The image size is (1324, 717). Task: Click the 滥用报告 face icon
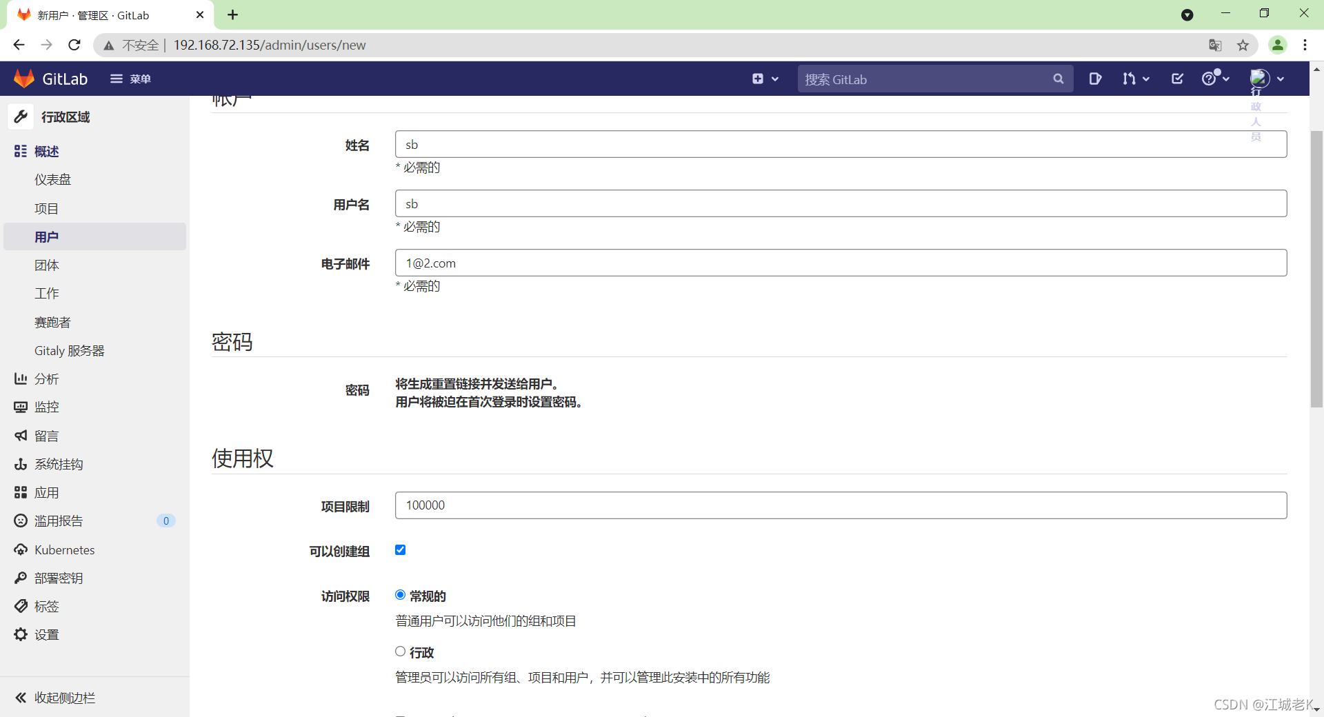click(21, 521)
